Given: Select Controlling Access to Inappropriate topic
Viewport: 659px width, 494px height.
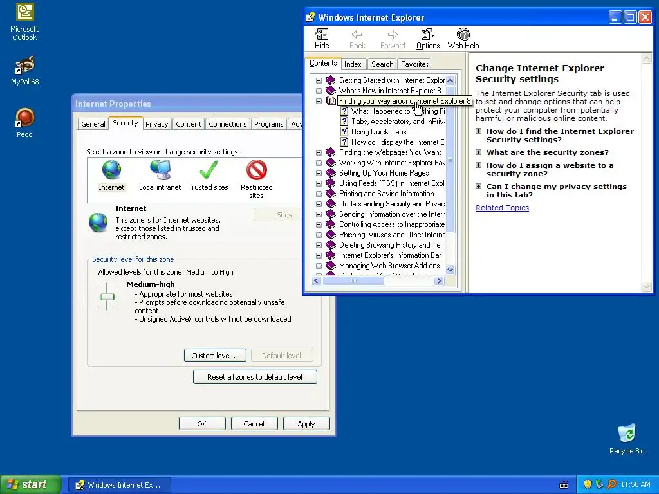Looking at the screenshot, I should point(392,224).
